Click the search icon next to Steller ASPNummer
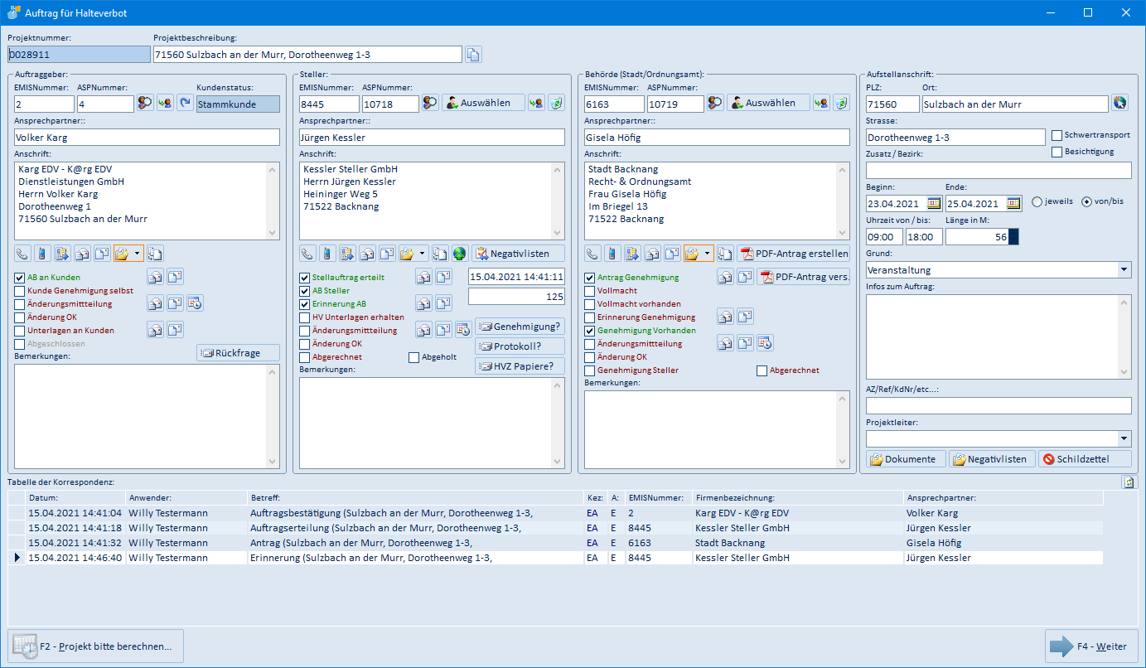Viewport: 1146px width, 668px height. [430, 103]
